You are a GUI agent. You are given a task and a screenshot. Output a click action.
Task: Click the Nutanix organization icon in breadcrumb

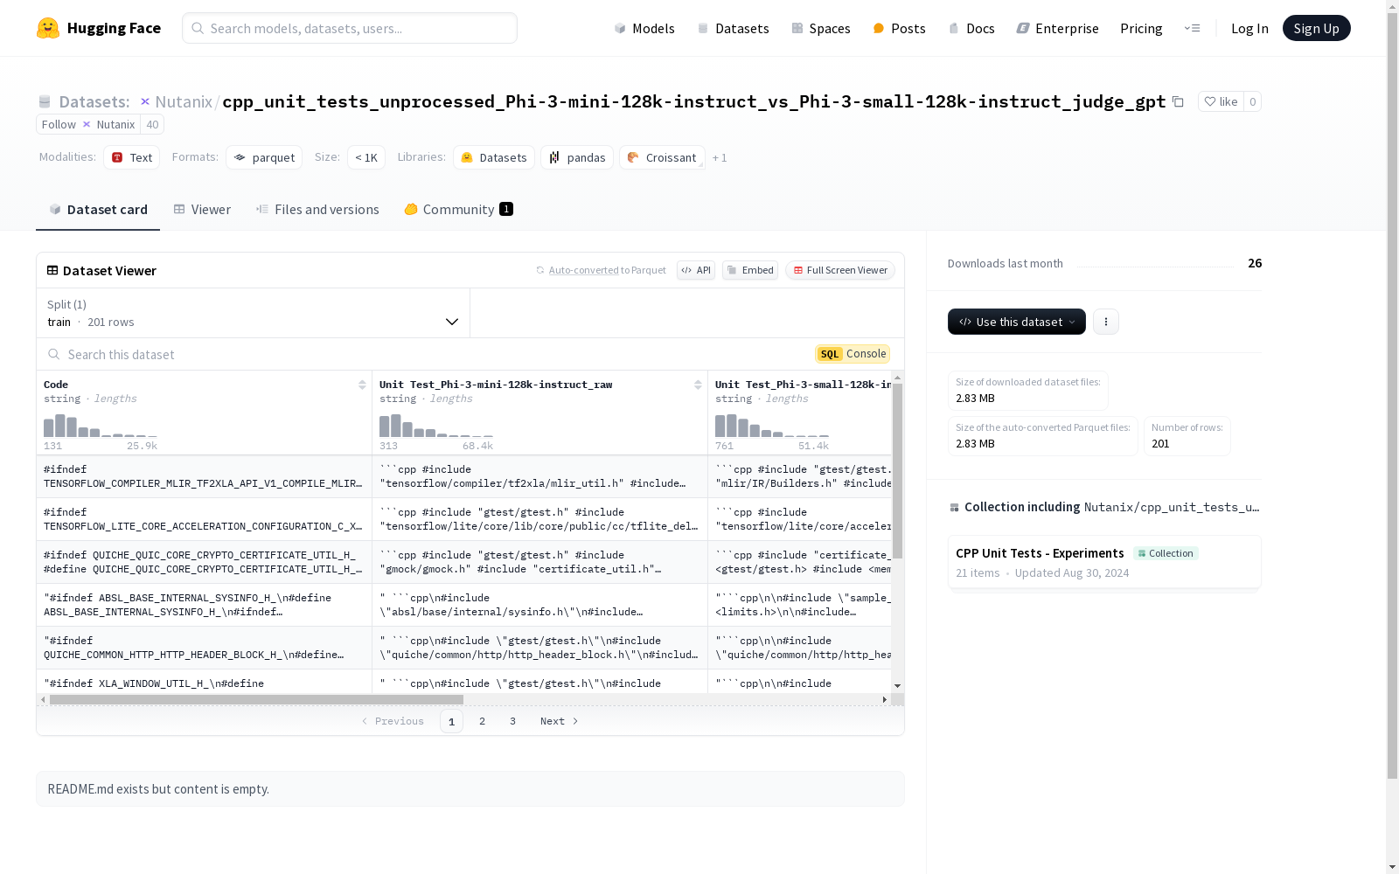[x=145, y=101]
